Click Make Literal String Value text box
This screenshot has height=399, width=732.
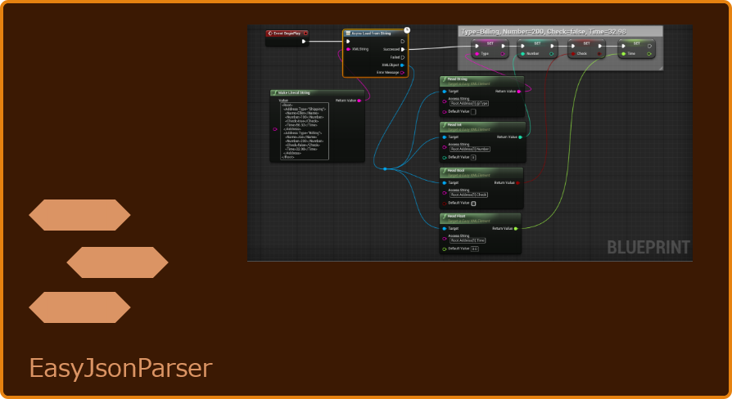305,132
